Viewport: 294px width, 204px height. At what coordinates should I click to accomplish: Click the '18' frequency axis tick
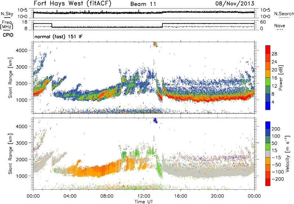[x=25, y=22]
